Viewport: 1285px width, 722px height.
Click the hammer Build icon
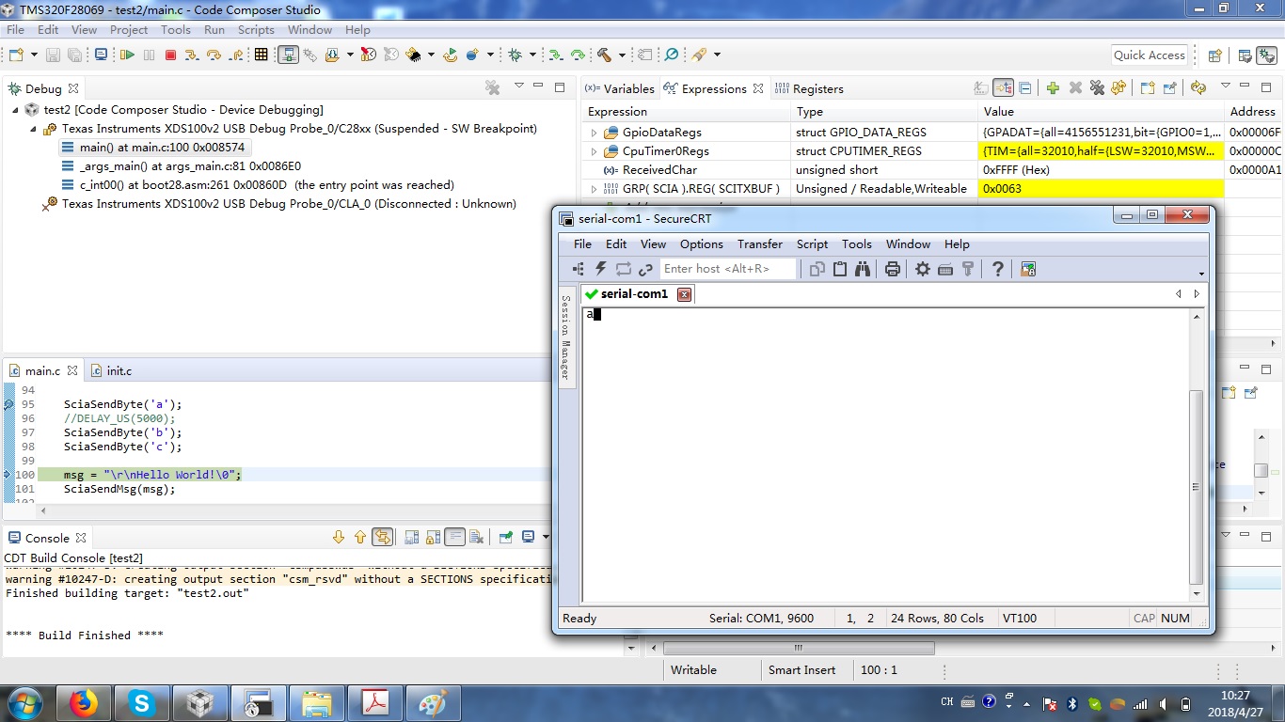click(x=603, y=55)
